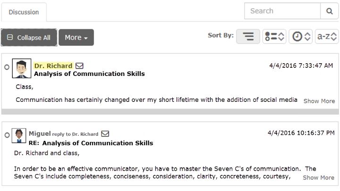The width and height of the screenshot is (340, 191).
Task: Expand Dr. Richard's post with Show More
Action: tap(319, 101)
